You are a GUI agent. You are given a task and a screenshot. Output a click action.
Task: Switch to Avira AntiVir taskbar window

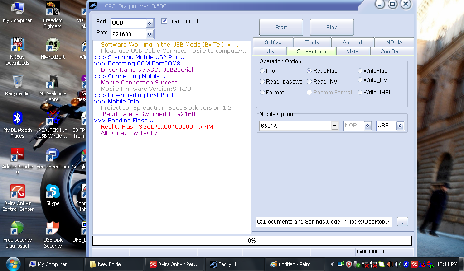tap(175, 264)
